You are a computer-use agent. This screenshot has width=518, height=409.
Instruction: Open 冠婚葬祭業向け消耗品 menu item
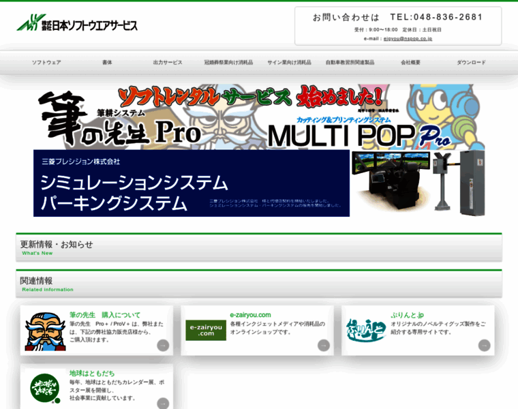pyautogui.click(x=228, y=63)
